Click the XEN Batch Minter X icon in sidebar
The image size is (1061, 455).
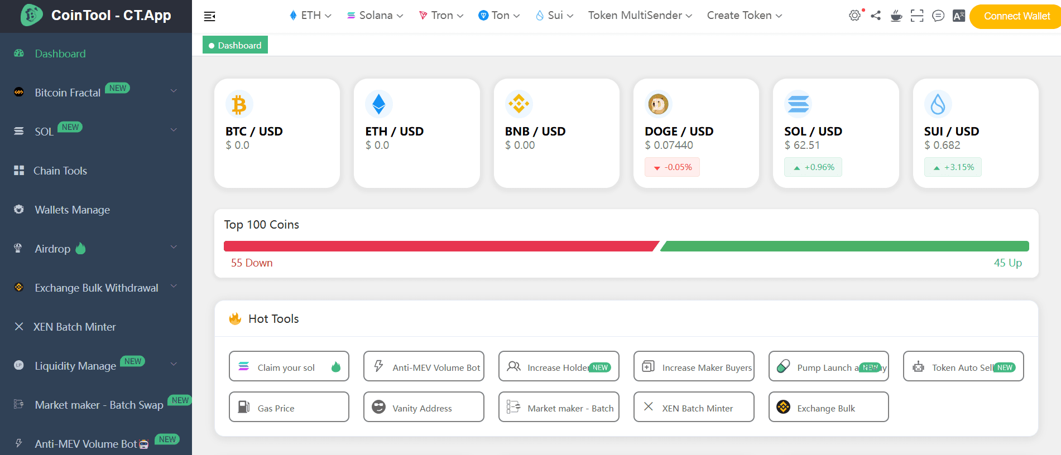pos(19,326)
